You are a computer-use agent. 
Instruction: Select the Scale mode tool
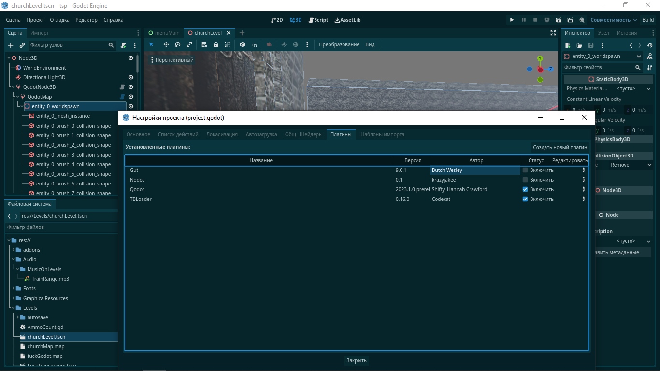click(x=189, y=44)
